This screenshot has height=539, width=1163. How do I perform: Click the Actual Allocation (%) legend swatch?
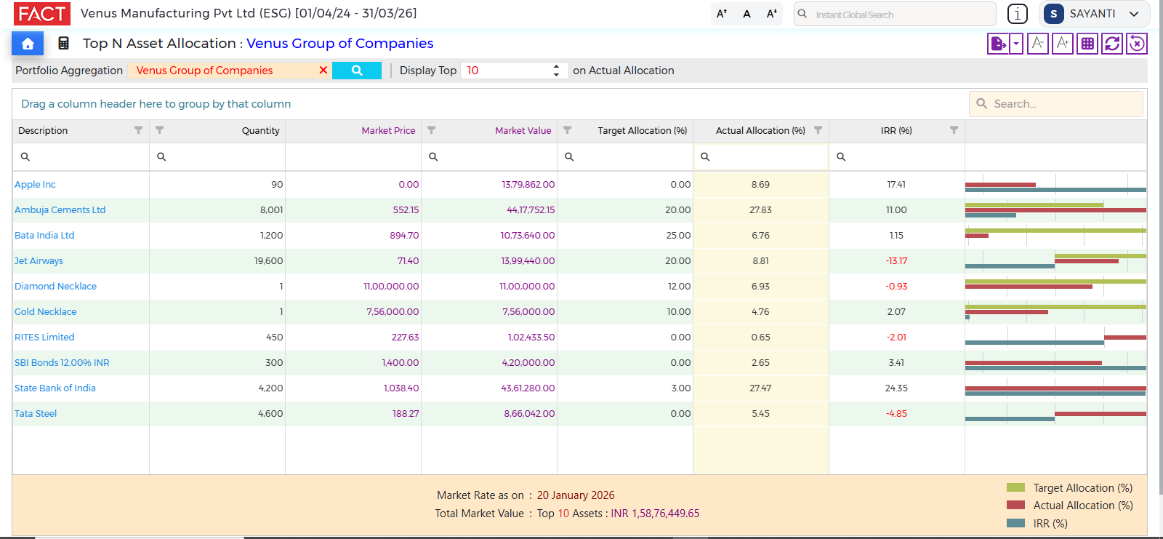1015,505
